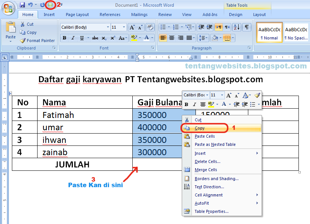310x224 pixels.
Task: Toggle underline in ribbon Font group
Action: click(82, 38)
